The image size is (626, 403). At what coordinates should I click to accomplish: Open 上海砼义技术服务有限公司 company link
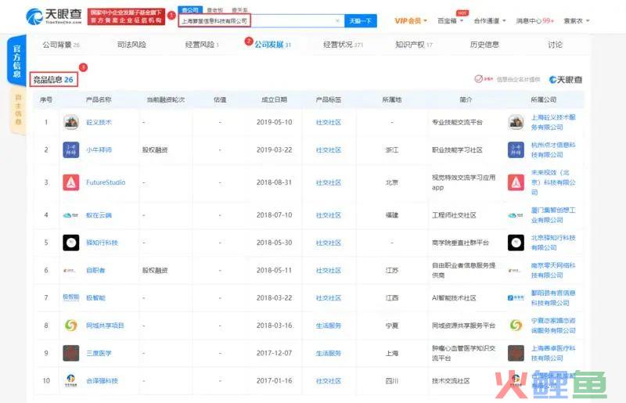[553, 122]
